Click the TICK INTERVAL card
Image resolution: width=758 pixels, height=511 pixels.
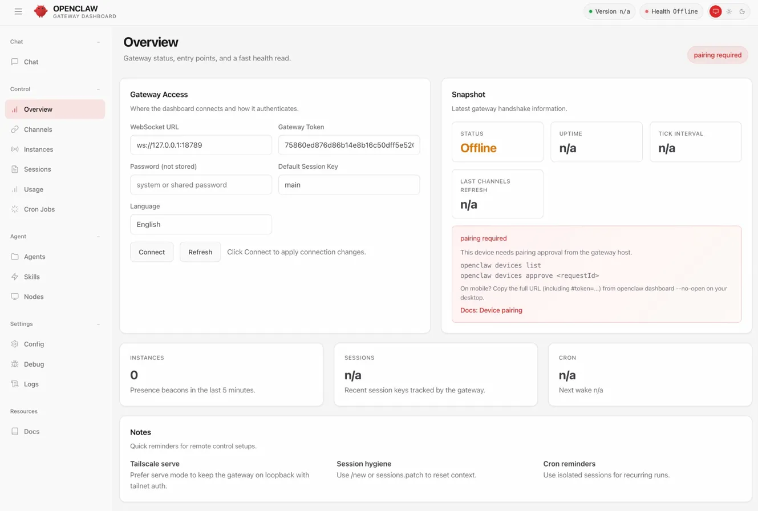click(696, 142)
